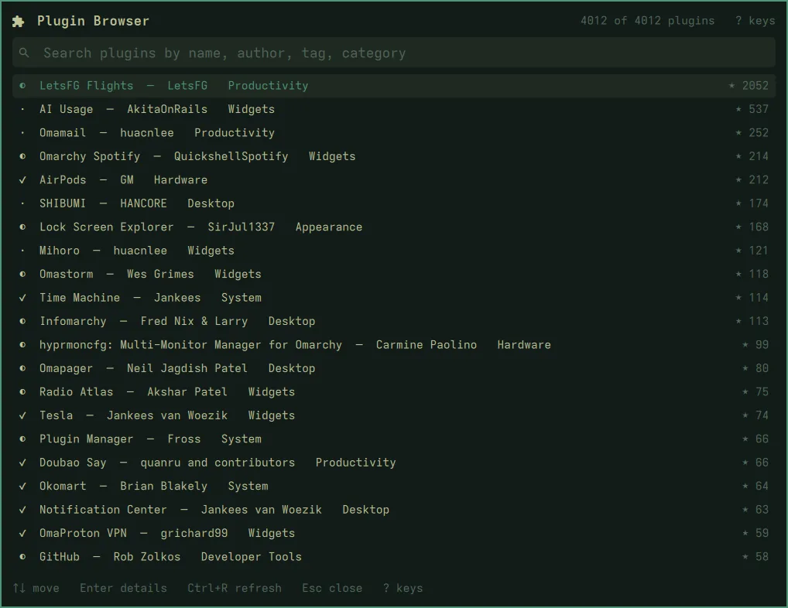Click Productivity category of LetsFG Flights
Image resolution: width=788 pixels, height=608 pixels.
click(x=269, y=86)
